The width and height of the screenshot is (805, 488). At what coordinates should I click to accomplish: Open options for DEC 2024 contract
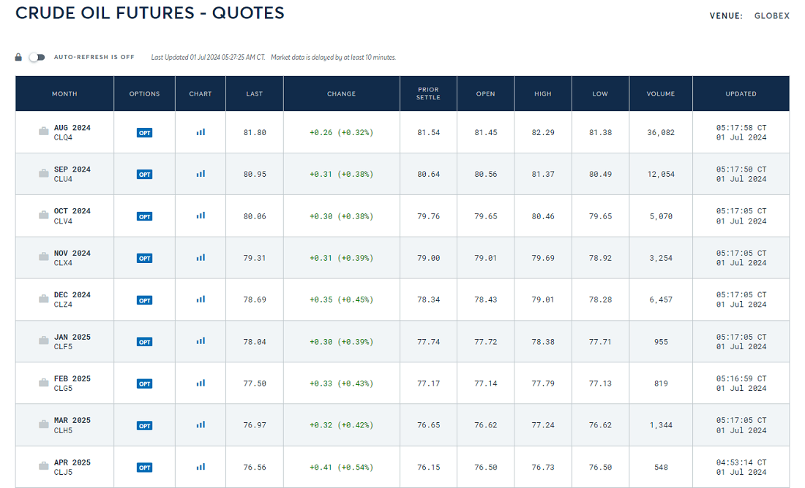[x=145, y=300]
